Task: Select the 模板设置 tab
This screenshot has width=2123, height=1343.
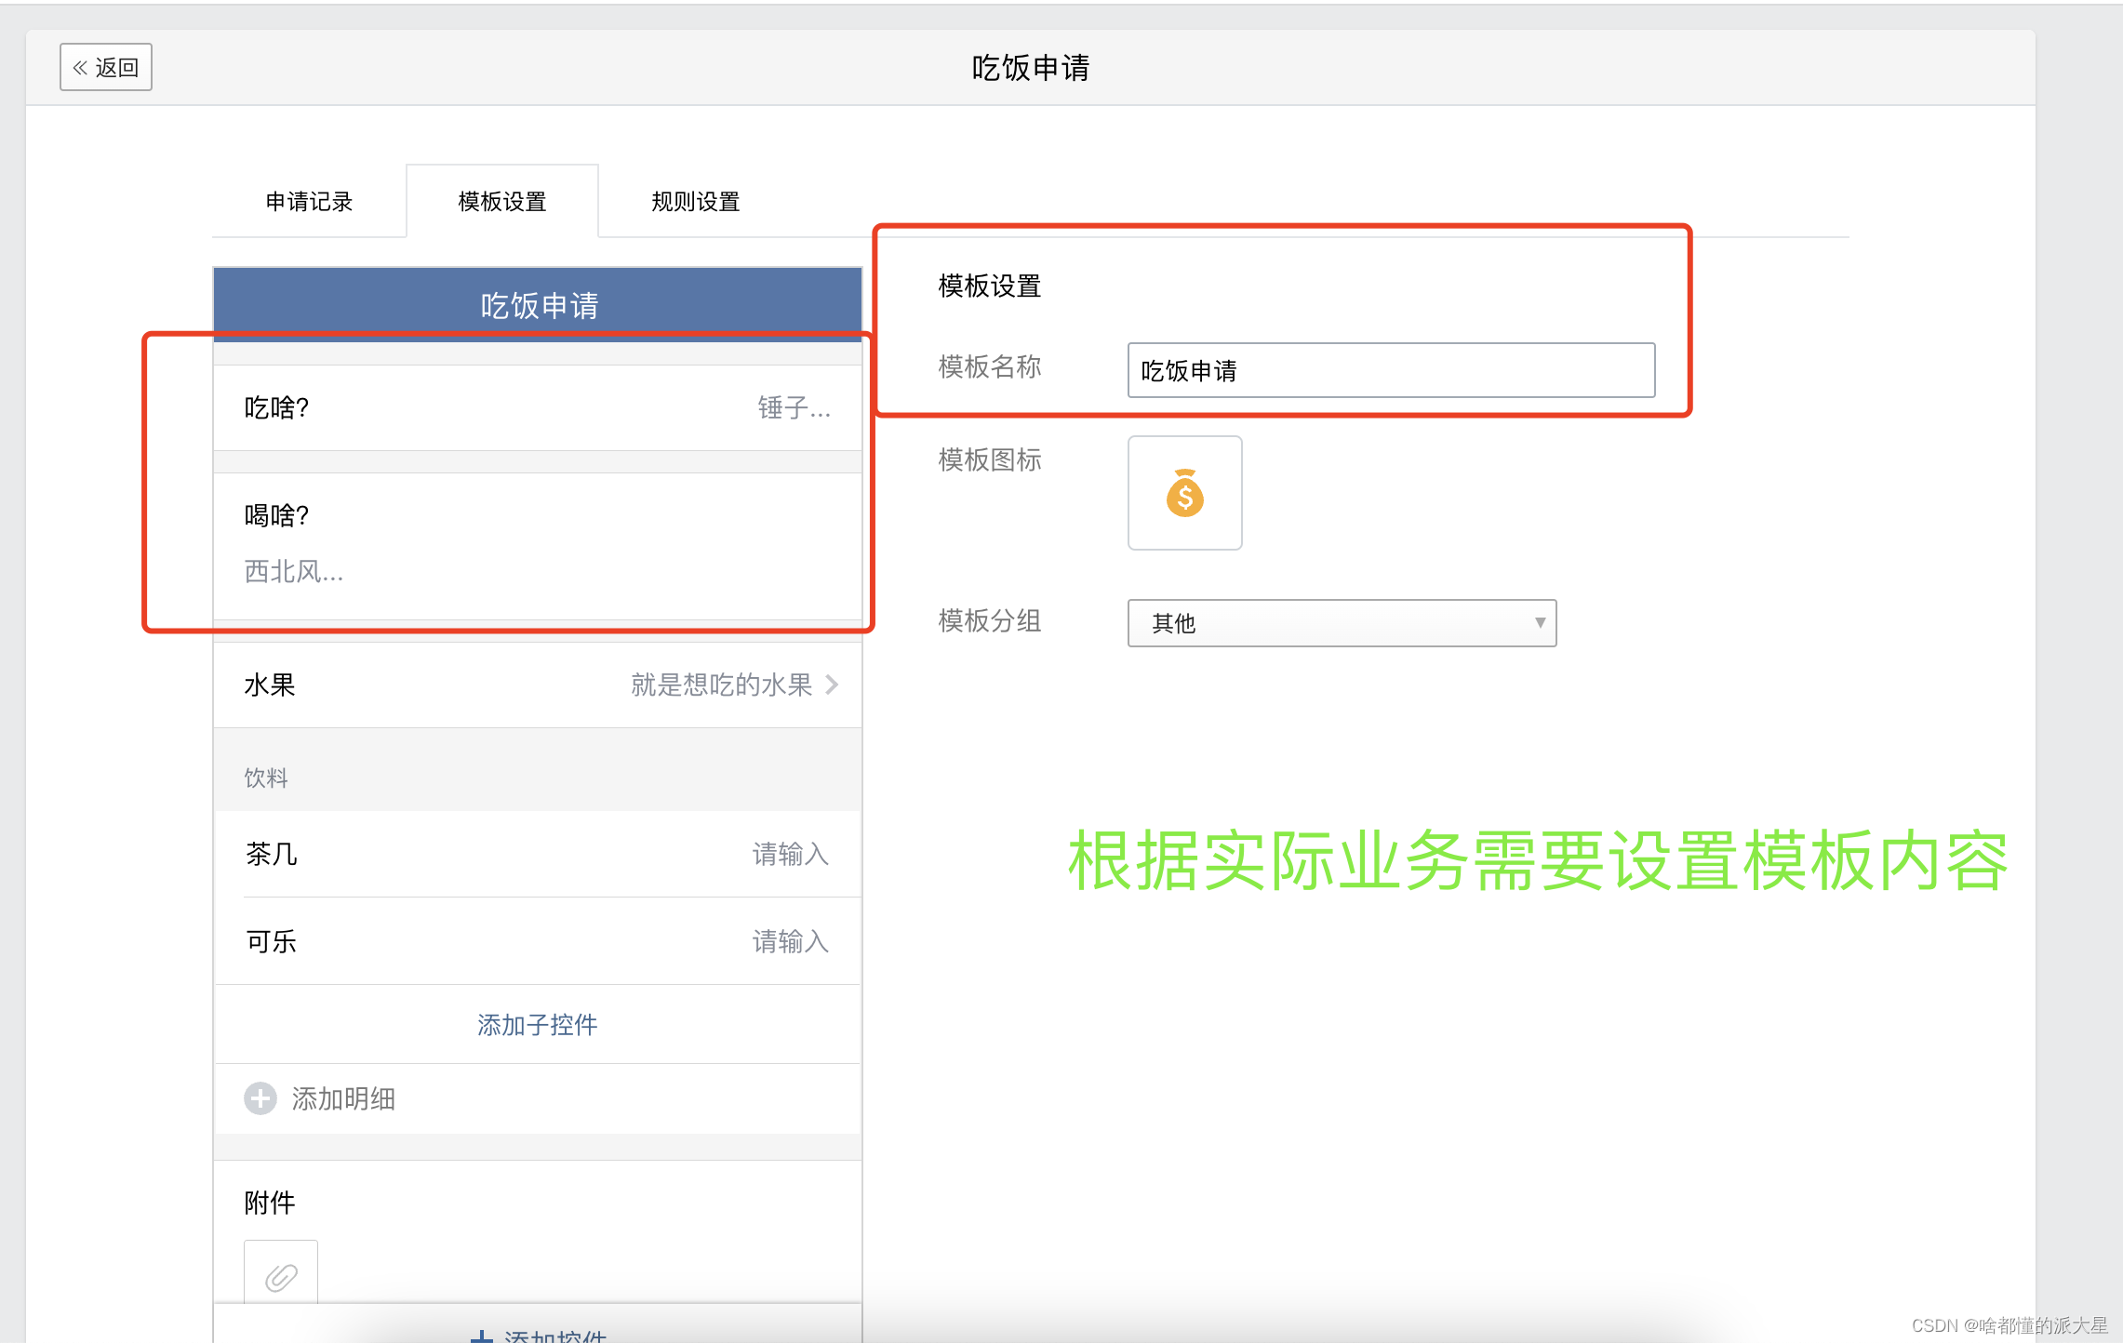Action: pos(502,202)
